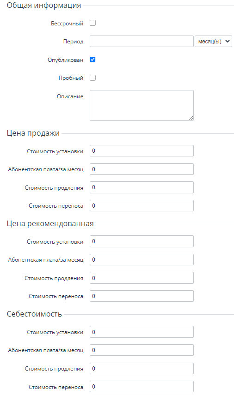Click Абонентская плата field under Себестоимость
Screen dimensions: 234x395
pos(142,350)
